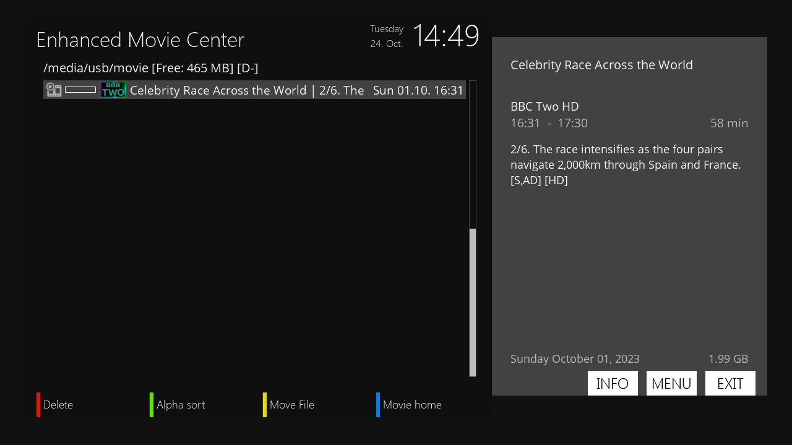
Task: Click the scrollbar thumb of the movie list
Action: coord(473,303)
